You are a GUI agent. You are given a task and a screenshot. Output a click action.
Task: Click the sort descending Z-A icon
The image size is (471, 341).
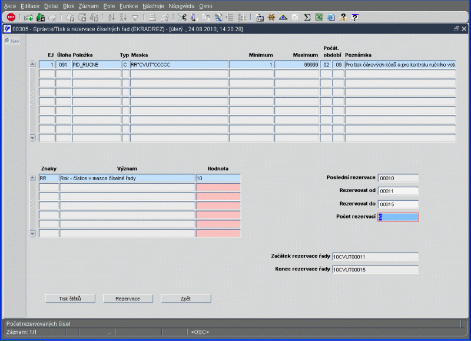pos(123,18)
